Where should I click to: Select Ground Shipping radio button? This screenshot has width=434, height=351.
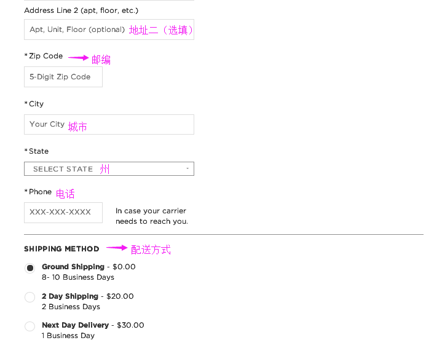point(30,268)
